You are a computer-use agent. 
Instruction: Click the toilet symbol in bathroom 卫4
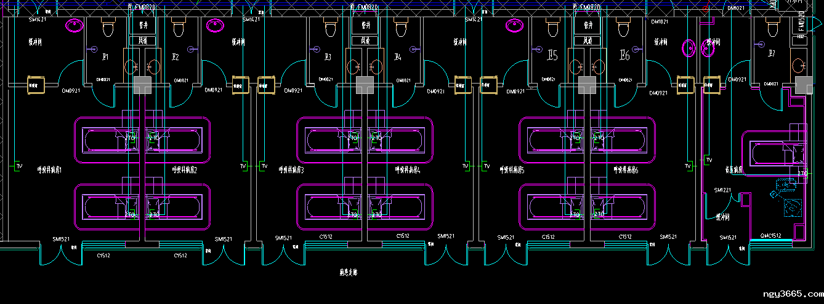click(x=401, y=28)
